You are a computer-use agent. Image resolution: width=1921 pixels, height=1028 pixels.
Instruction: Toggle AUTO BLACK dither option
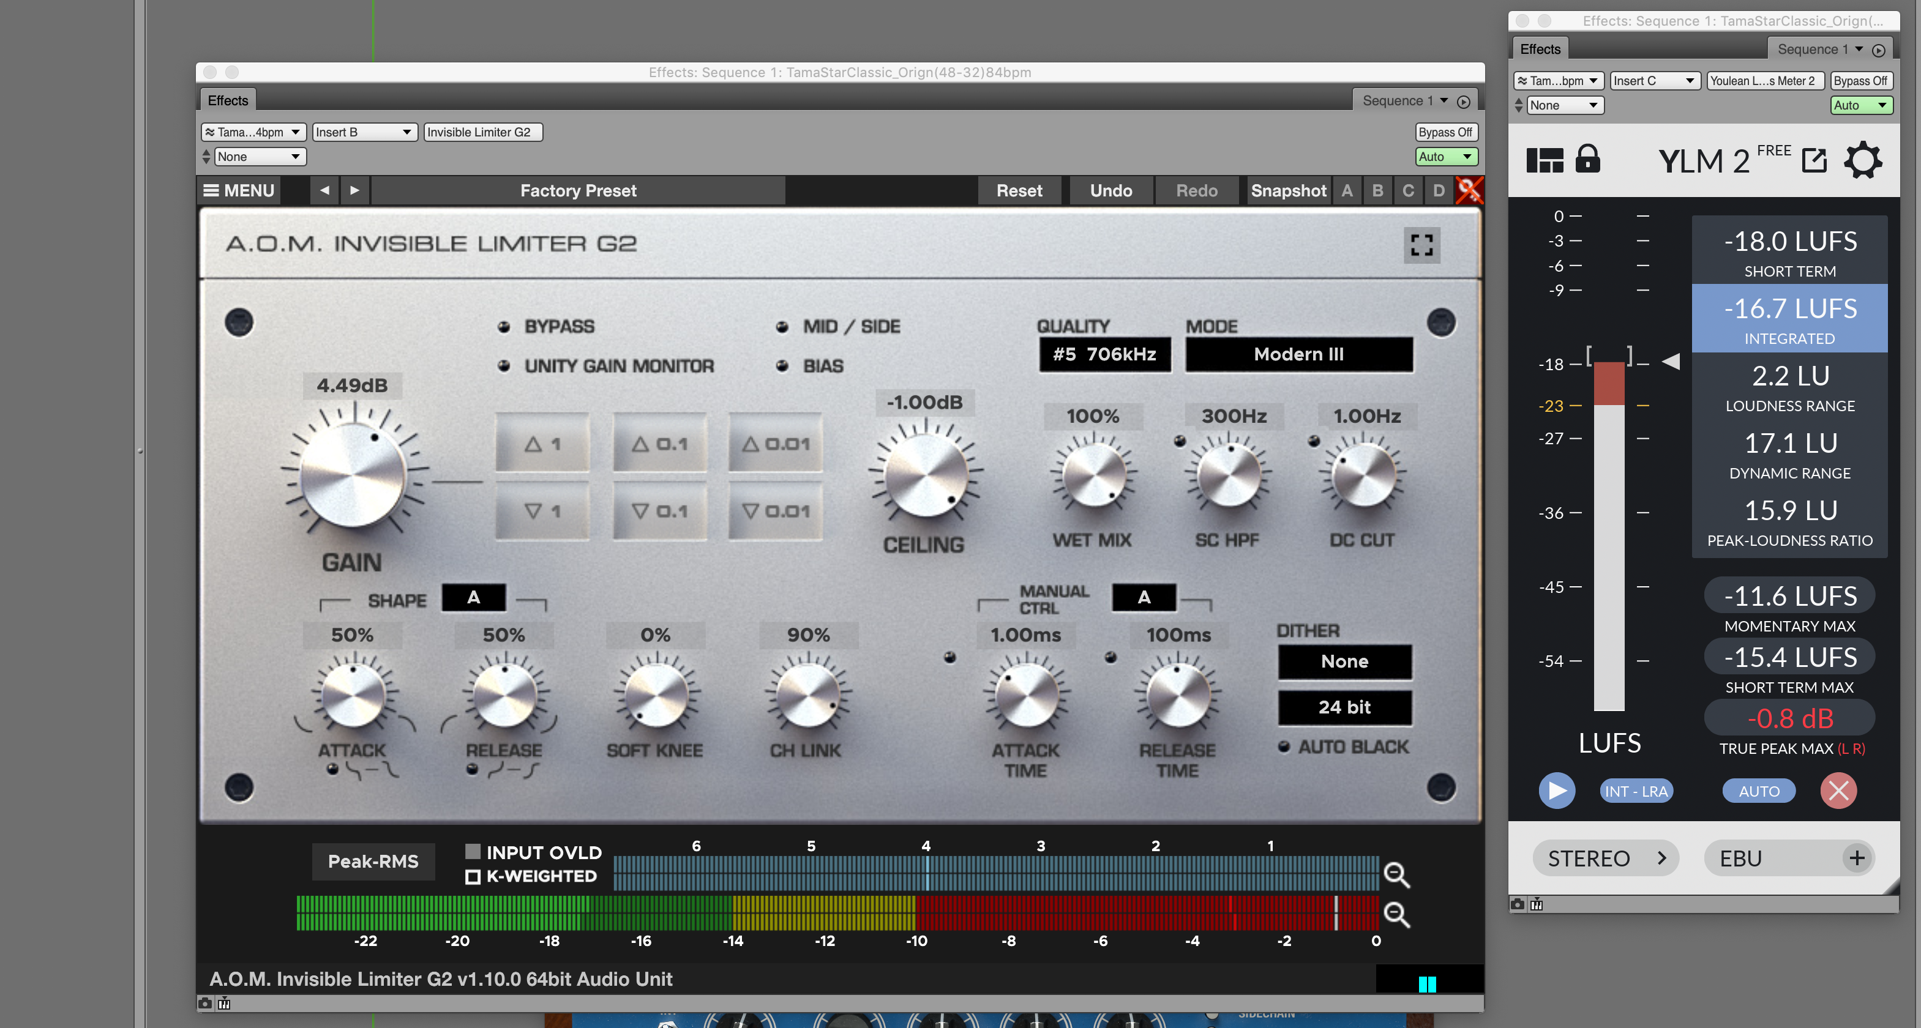pyautogui.click(x=1284, y=747)
